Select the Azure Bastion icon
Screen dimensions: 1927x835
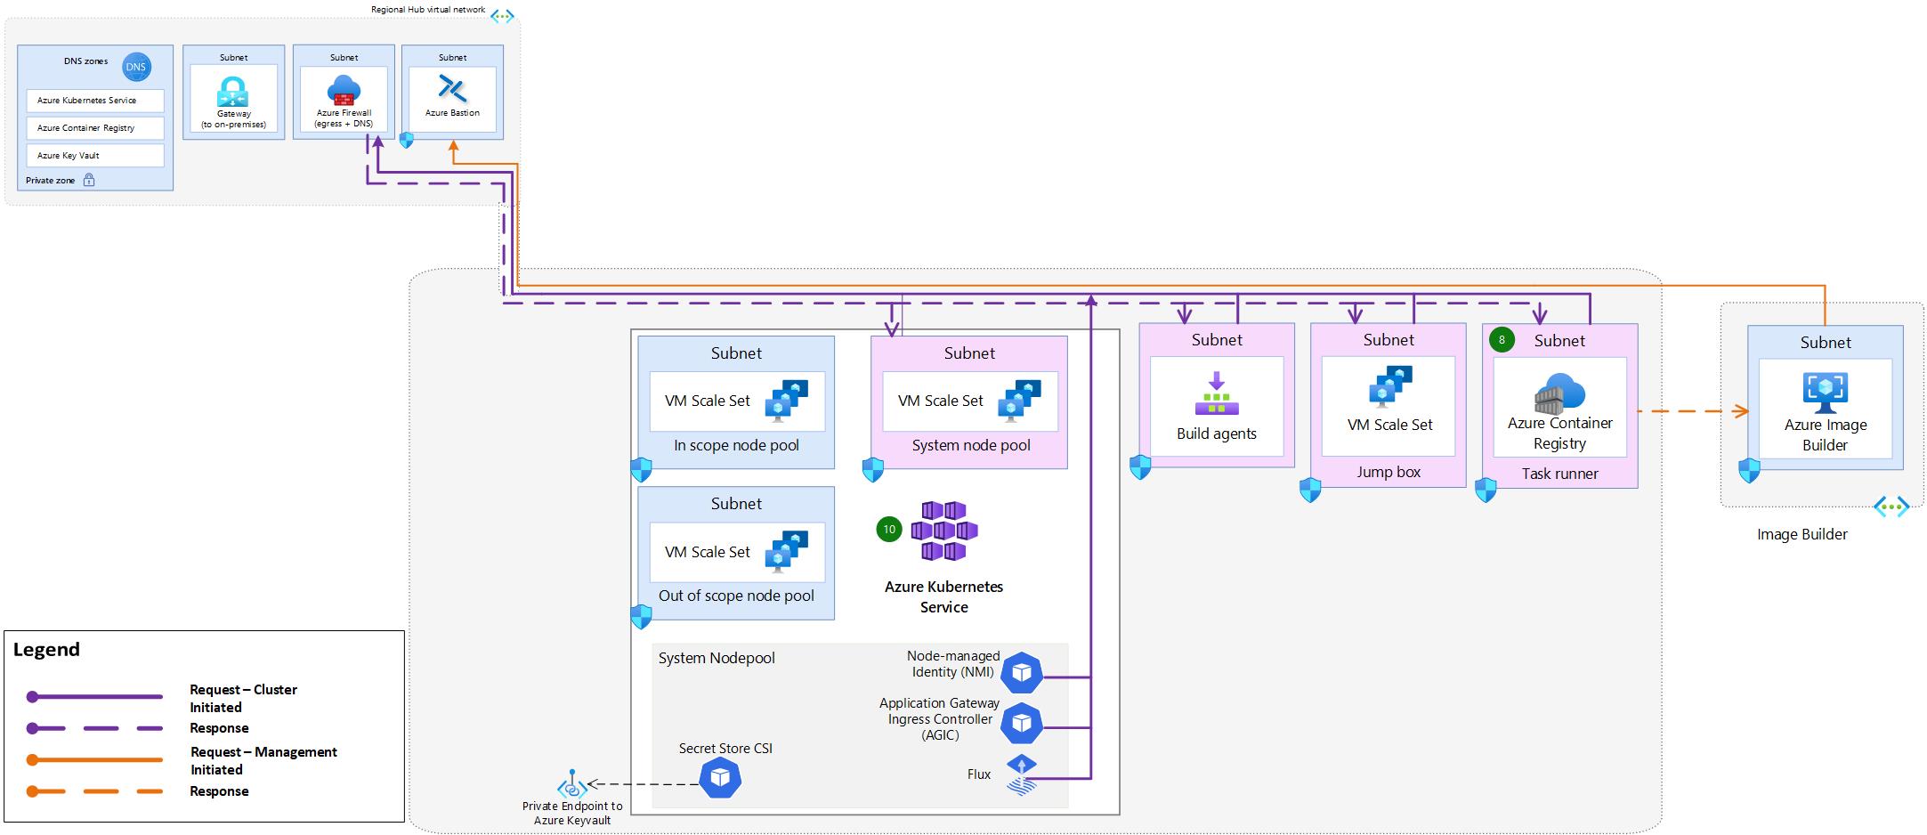452,88
